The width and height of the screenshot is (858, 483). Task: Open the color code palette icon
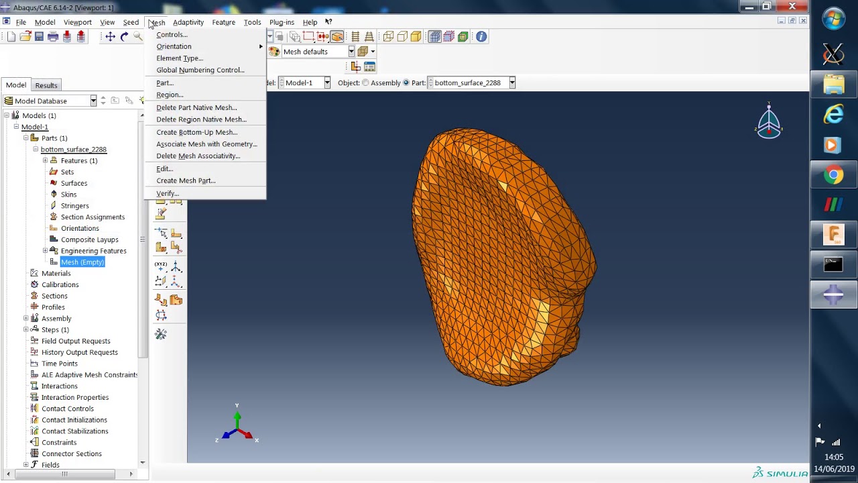click(274, 52)
